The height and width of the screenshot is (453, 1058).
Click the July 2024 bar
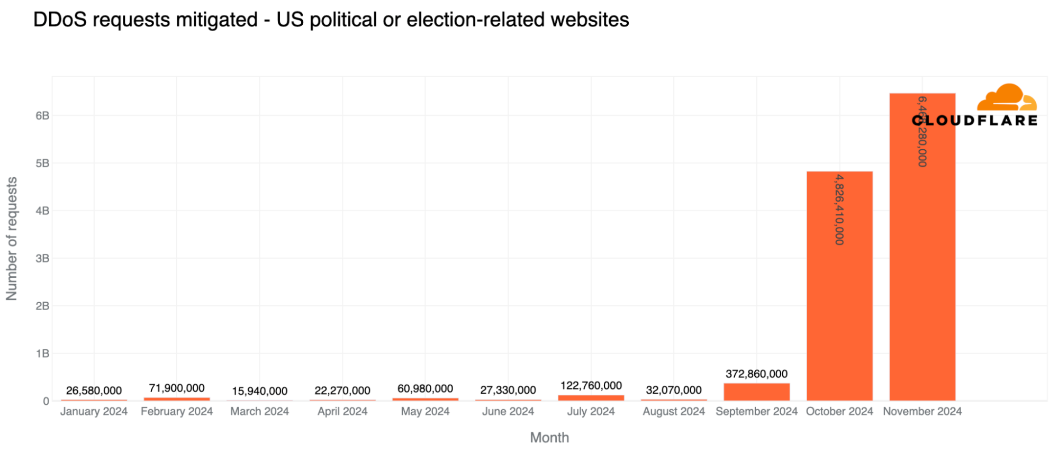coord(591,397)
